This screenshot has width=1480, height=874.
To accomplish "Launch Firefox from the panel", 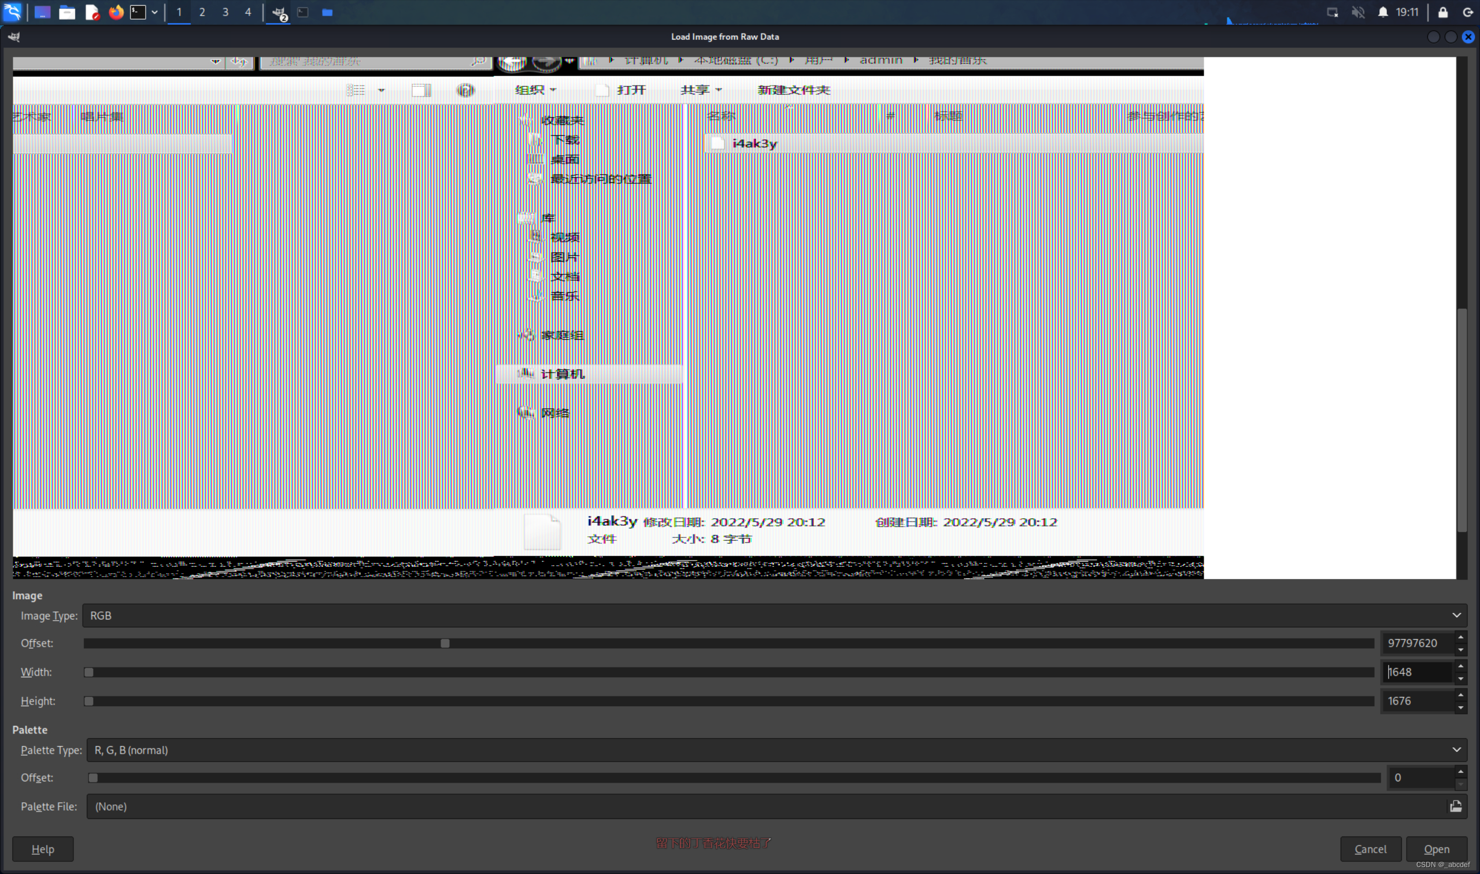I will point(116,12).
